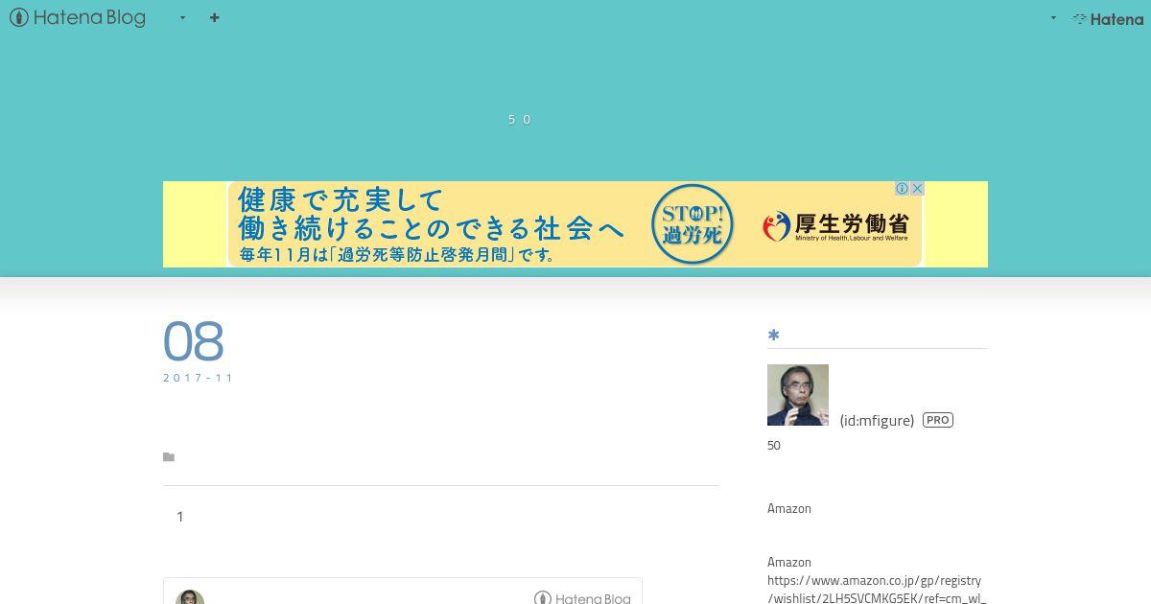Viewport: 1151px width, 604px height.
Task: Click the blog title "5 0"
Action: [x=520, y=119]
